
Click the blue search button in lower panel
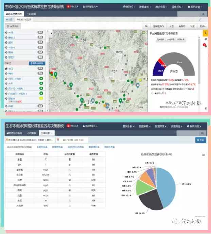(200, 140)
